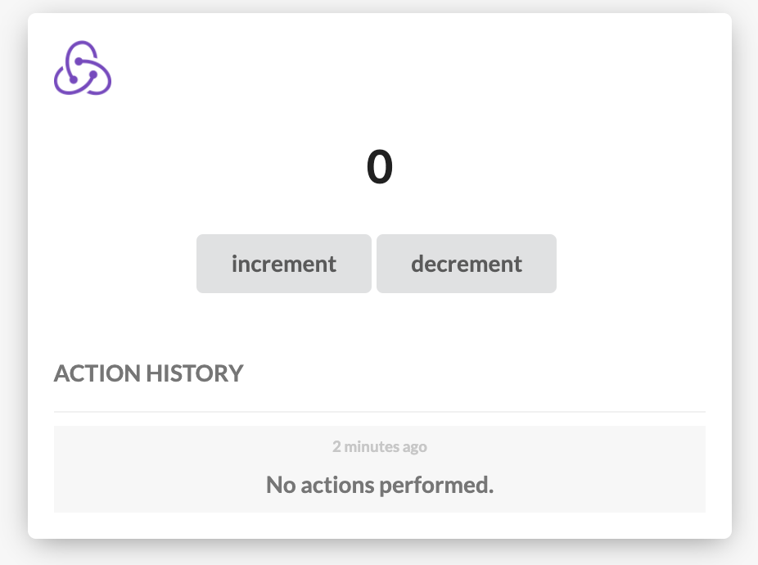Viewport: 758px width, 565px height.
Task: Select the Redux icon at top left
Action: point(83,68)
